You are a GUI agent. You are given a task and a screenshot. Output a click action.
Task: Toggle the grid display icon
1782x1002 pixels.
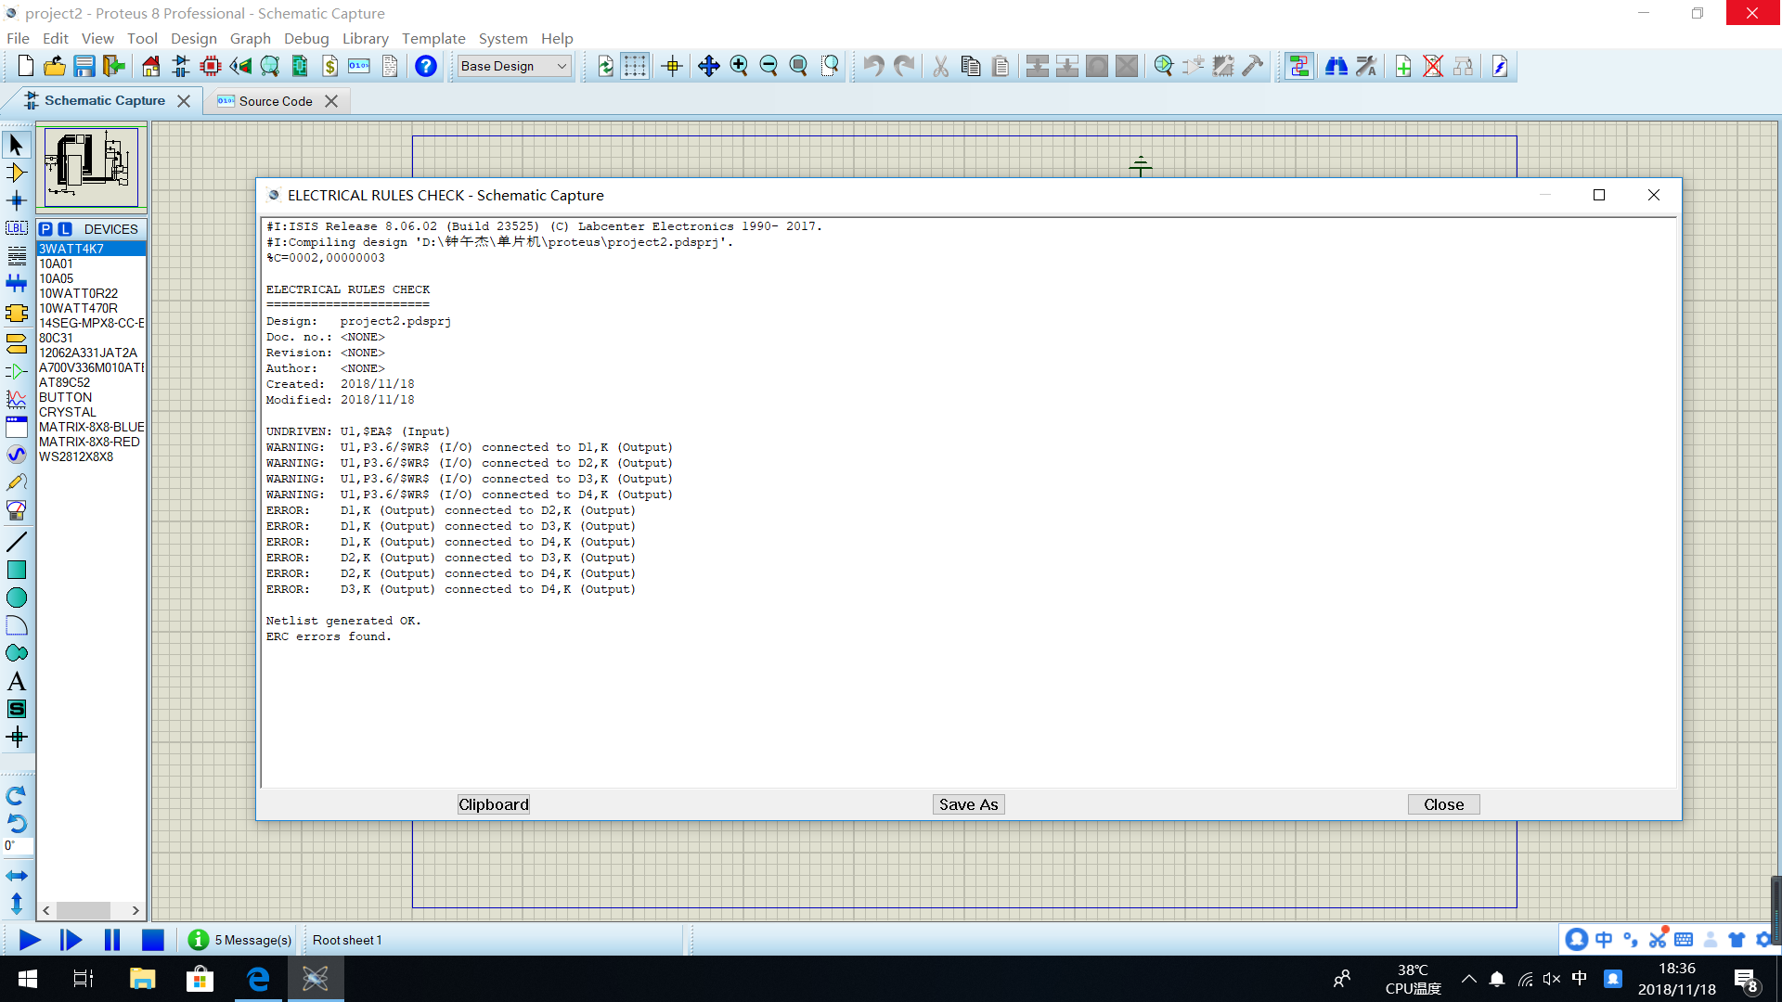635,66
